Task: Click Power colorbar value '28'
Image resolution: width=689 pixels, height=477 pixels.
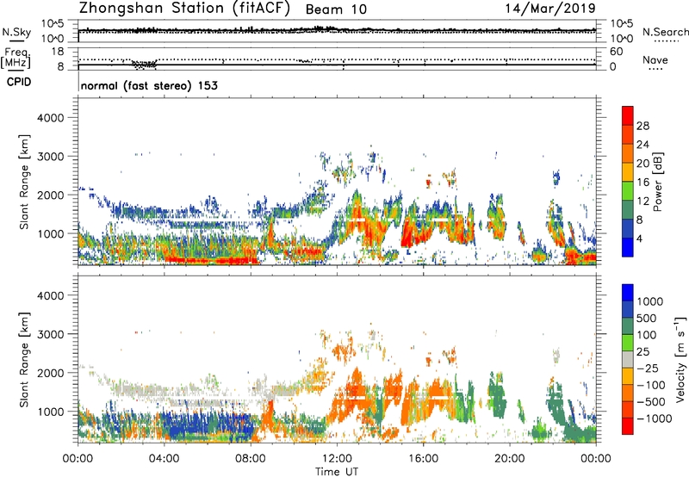Action: (642, 126)
